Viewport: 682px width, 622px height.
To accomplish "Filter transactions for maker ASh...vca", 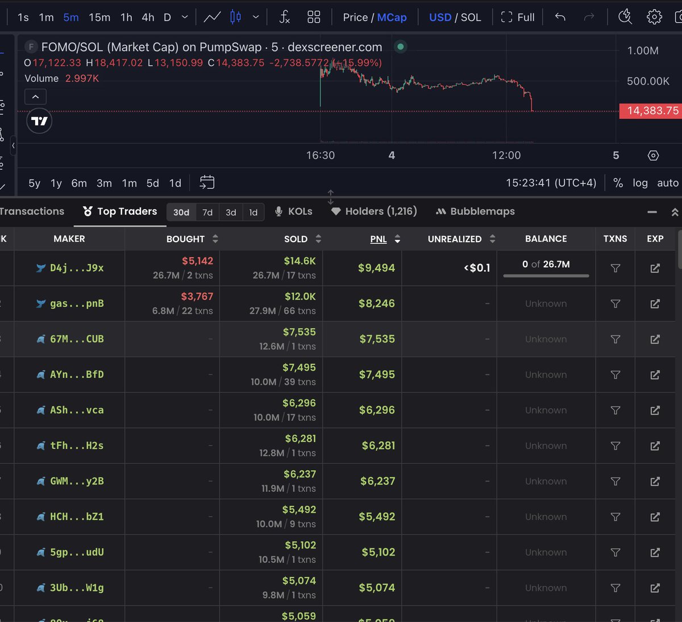I will pyautogui.click(x=615, y=410).
